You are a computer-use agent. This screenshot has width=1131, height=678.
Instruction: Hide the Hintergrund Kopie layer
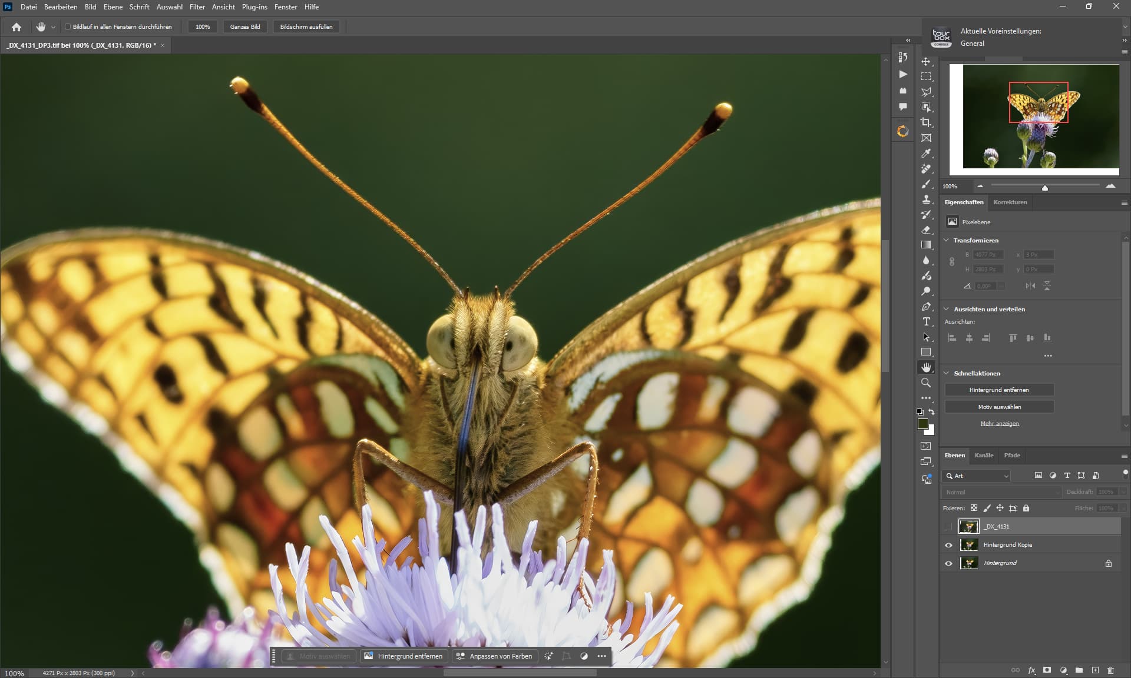point(948,545)
